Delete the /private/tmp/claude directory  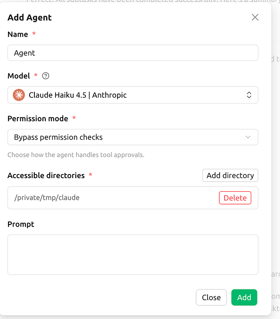coord(235,198)
